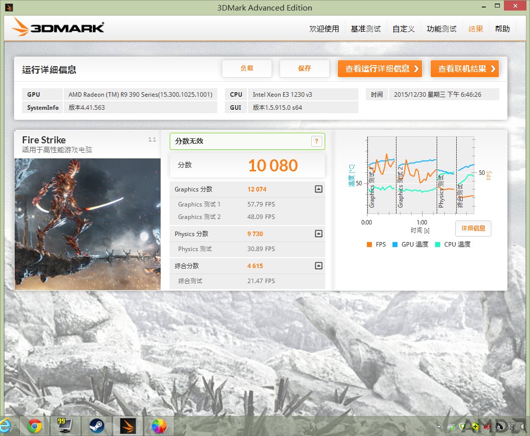Image resolution: width=530 pixels, height=436 pixels.
Task: Click the black satellite dish tray icon
Action: pyautogui.click(x=499, y=427)
